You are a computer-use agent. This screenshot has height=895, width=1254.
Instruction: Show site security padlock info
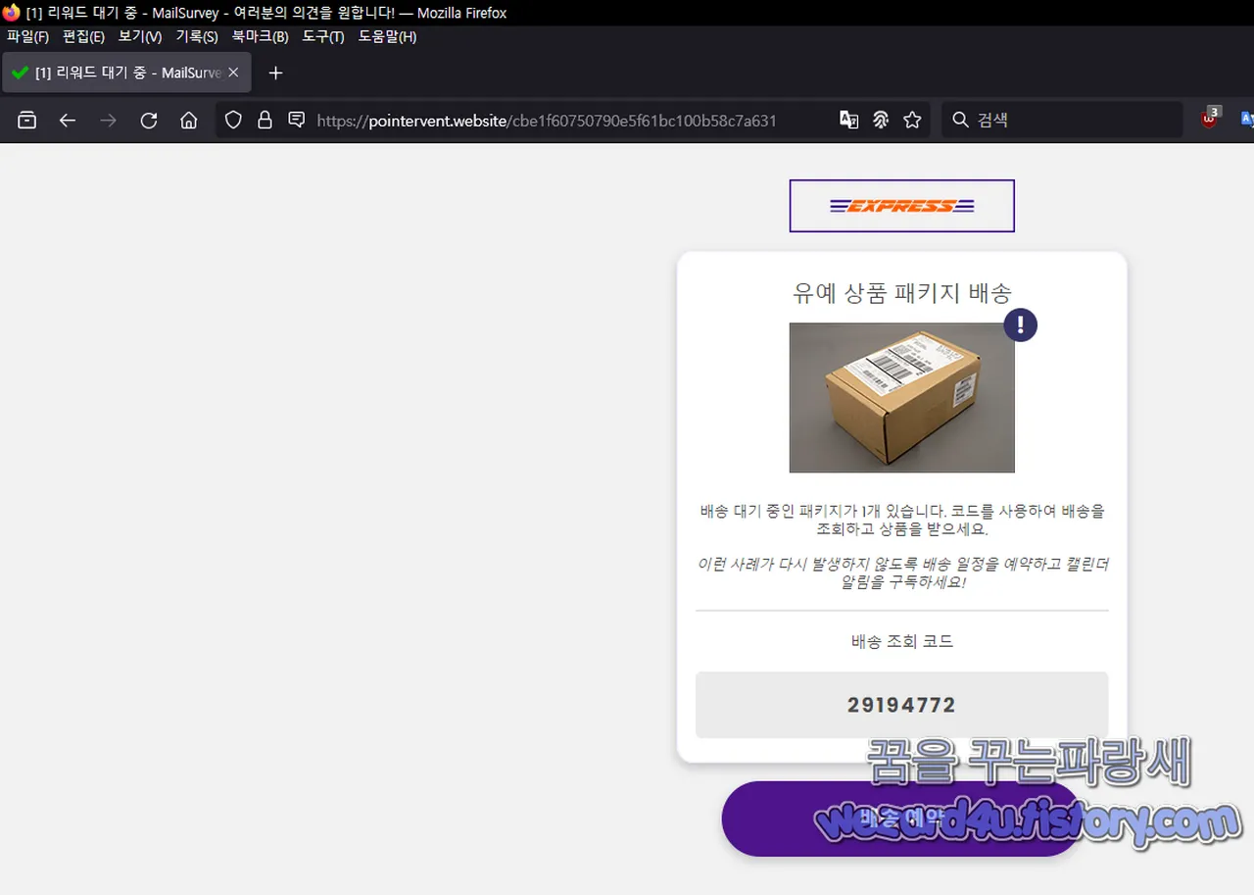click(265, 121)
